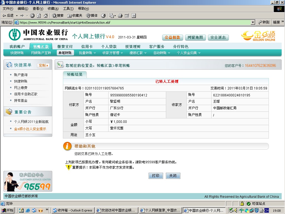Viewport: 285px width, 214px height.
Task: Click the History toolbar icon
Action: click(x=103, y=16)
